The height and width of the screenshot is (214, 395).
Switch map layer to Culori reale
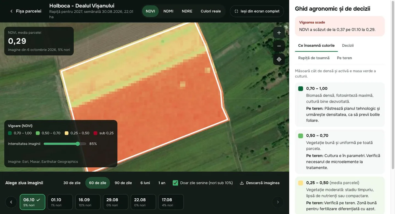coord(211,11)
